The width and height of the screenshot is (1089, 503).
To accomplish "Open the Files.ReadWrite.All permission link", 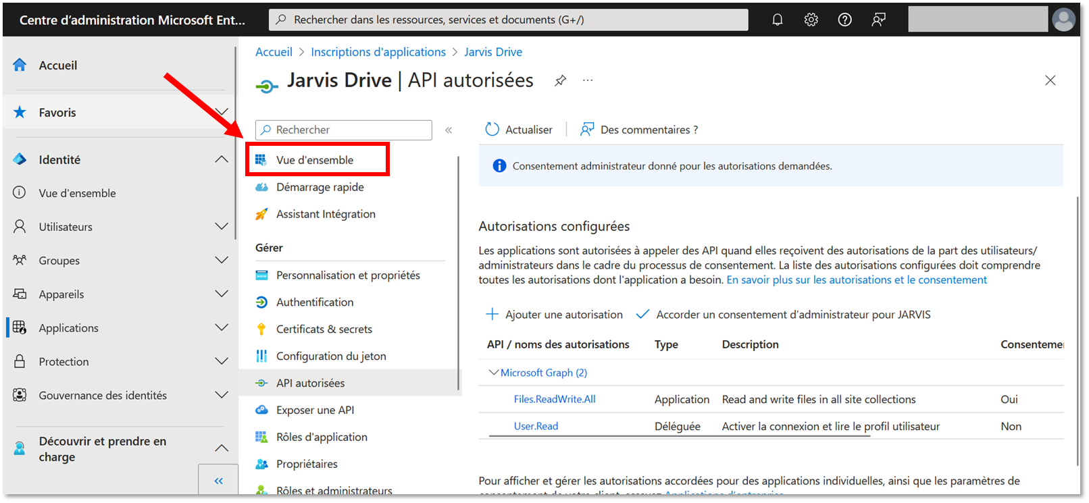I will tap(555, 399).
